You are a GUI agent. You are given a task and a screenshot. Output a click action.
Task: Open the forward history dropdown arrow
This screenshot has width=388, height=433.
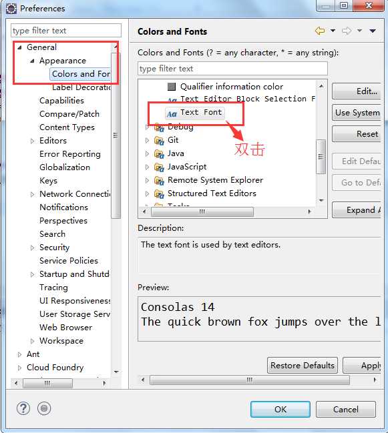[359, 31]
